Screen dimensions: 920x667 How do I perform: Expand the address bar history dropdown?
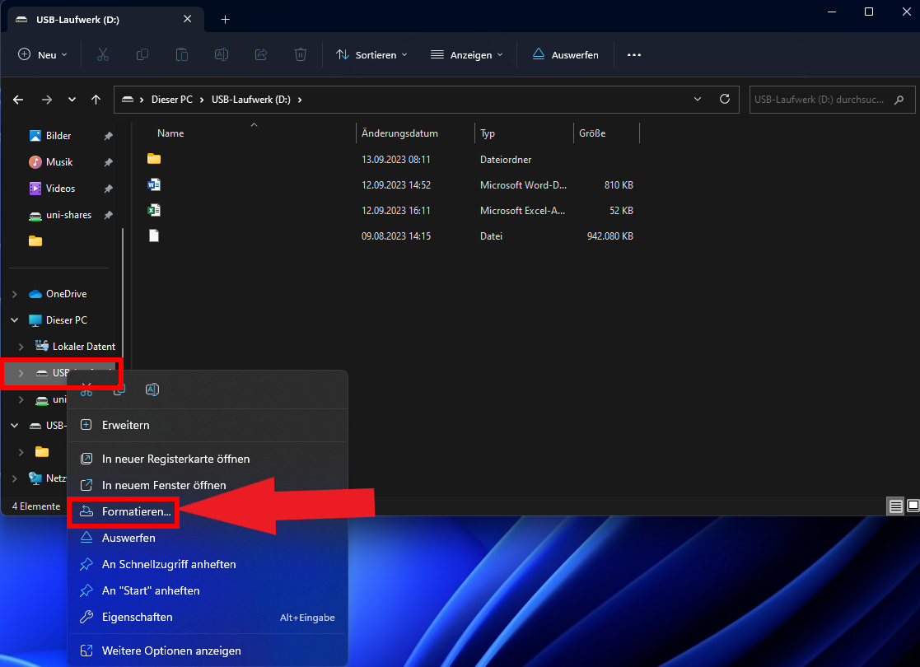[698, 99]
